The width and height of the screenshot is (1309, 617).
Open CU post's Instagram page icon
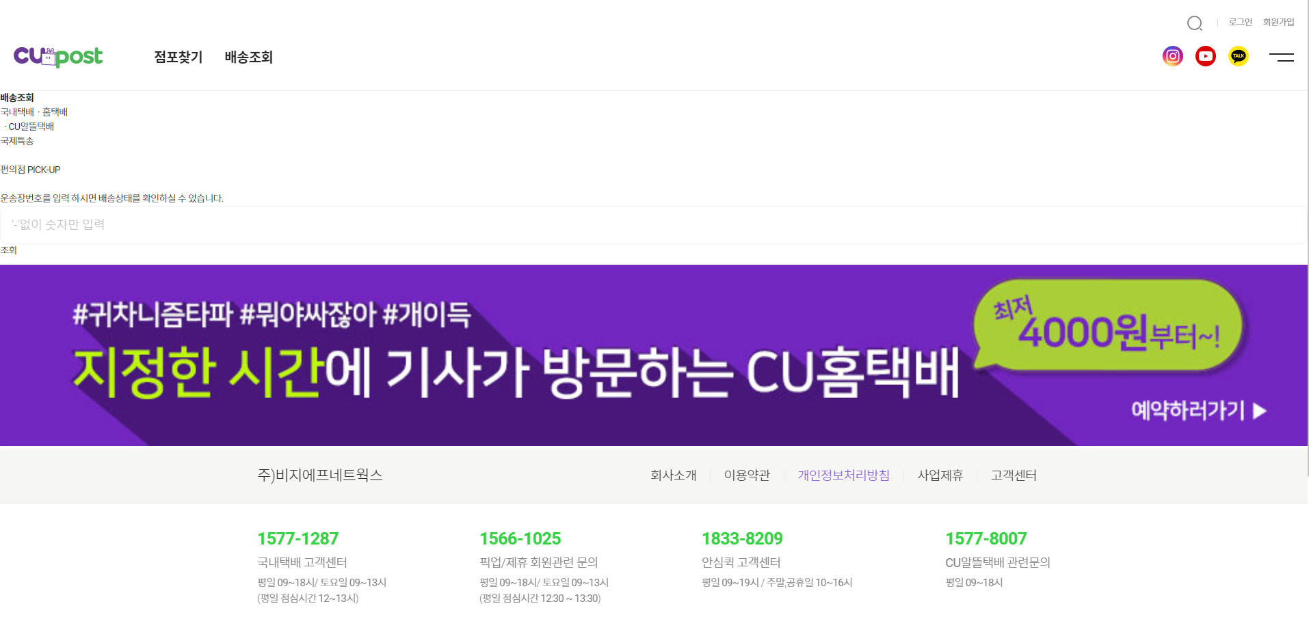(x=1172, y=56)
